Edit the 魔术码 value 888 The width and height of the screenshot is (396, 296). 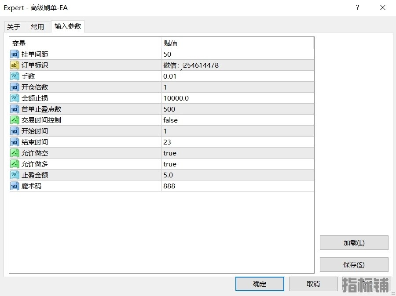238,186
